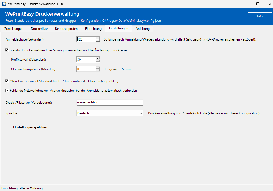Click the Druck-/Fileserver field with runnervmfi6oq
This screenshot has width=273, height=191.
[x=110, y=102]
